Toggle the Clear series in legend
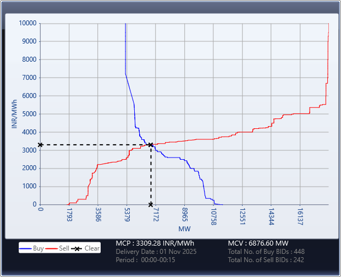This screenshot has height=277, width=341. [85, 248]
